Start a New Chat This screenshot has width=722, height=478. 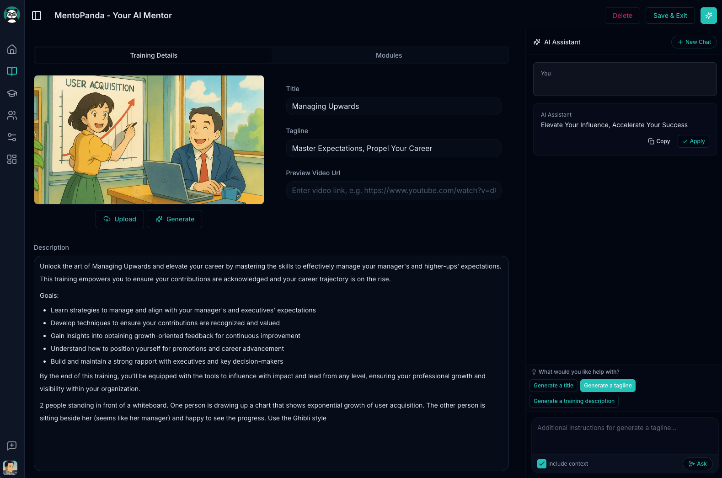click(x=694, y=42)
